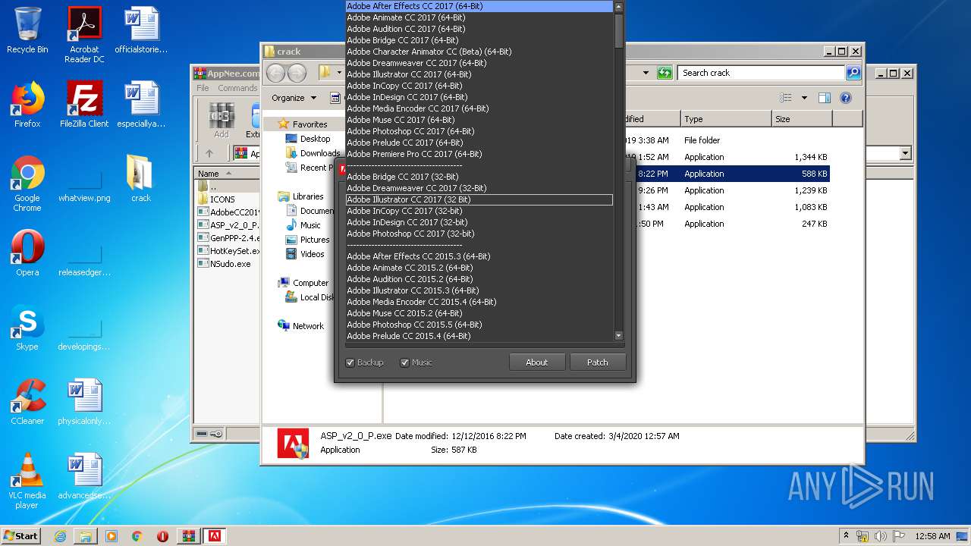Image resolution: width=971 pixels, height=546 pixels.
Task: Click the About button
Action: click(x=537, y=362)
